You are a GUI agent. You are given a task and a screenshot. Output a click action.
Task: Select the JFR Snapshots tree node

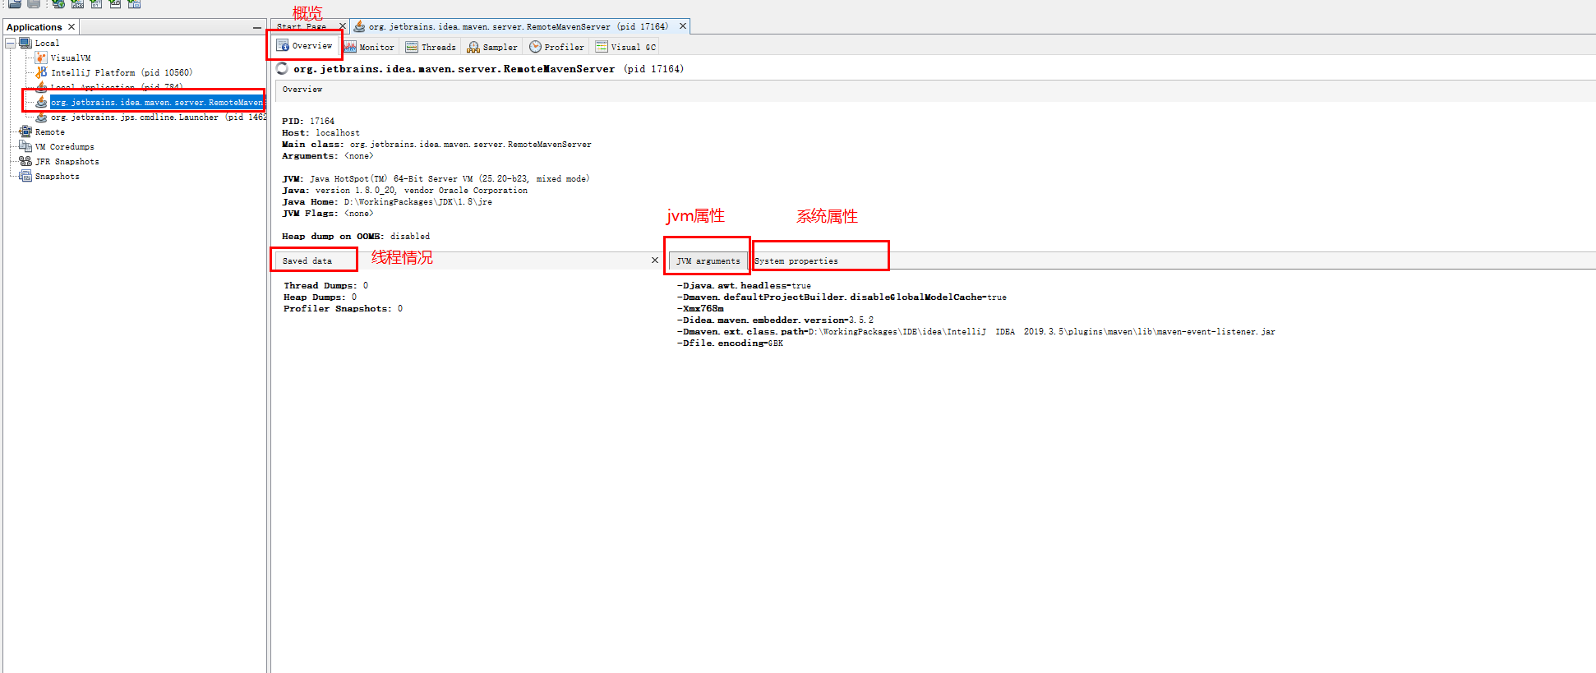point(67,161)
